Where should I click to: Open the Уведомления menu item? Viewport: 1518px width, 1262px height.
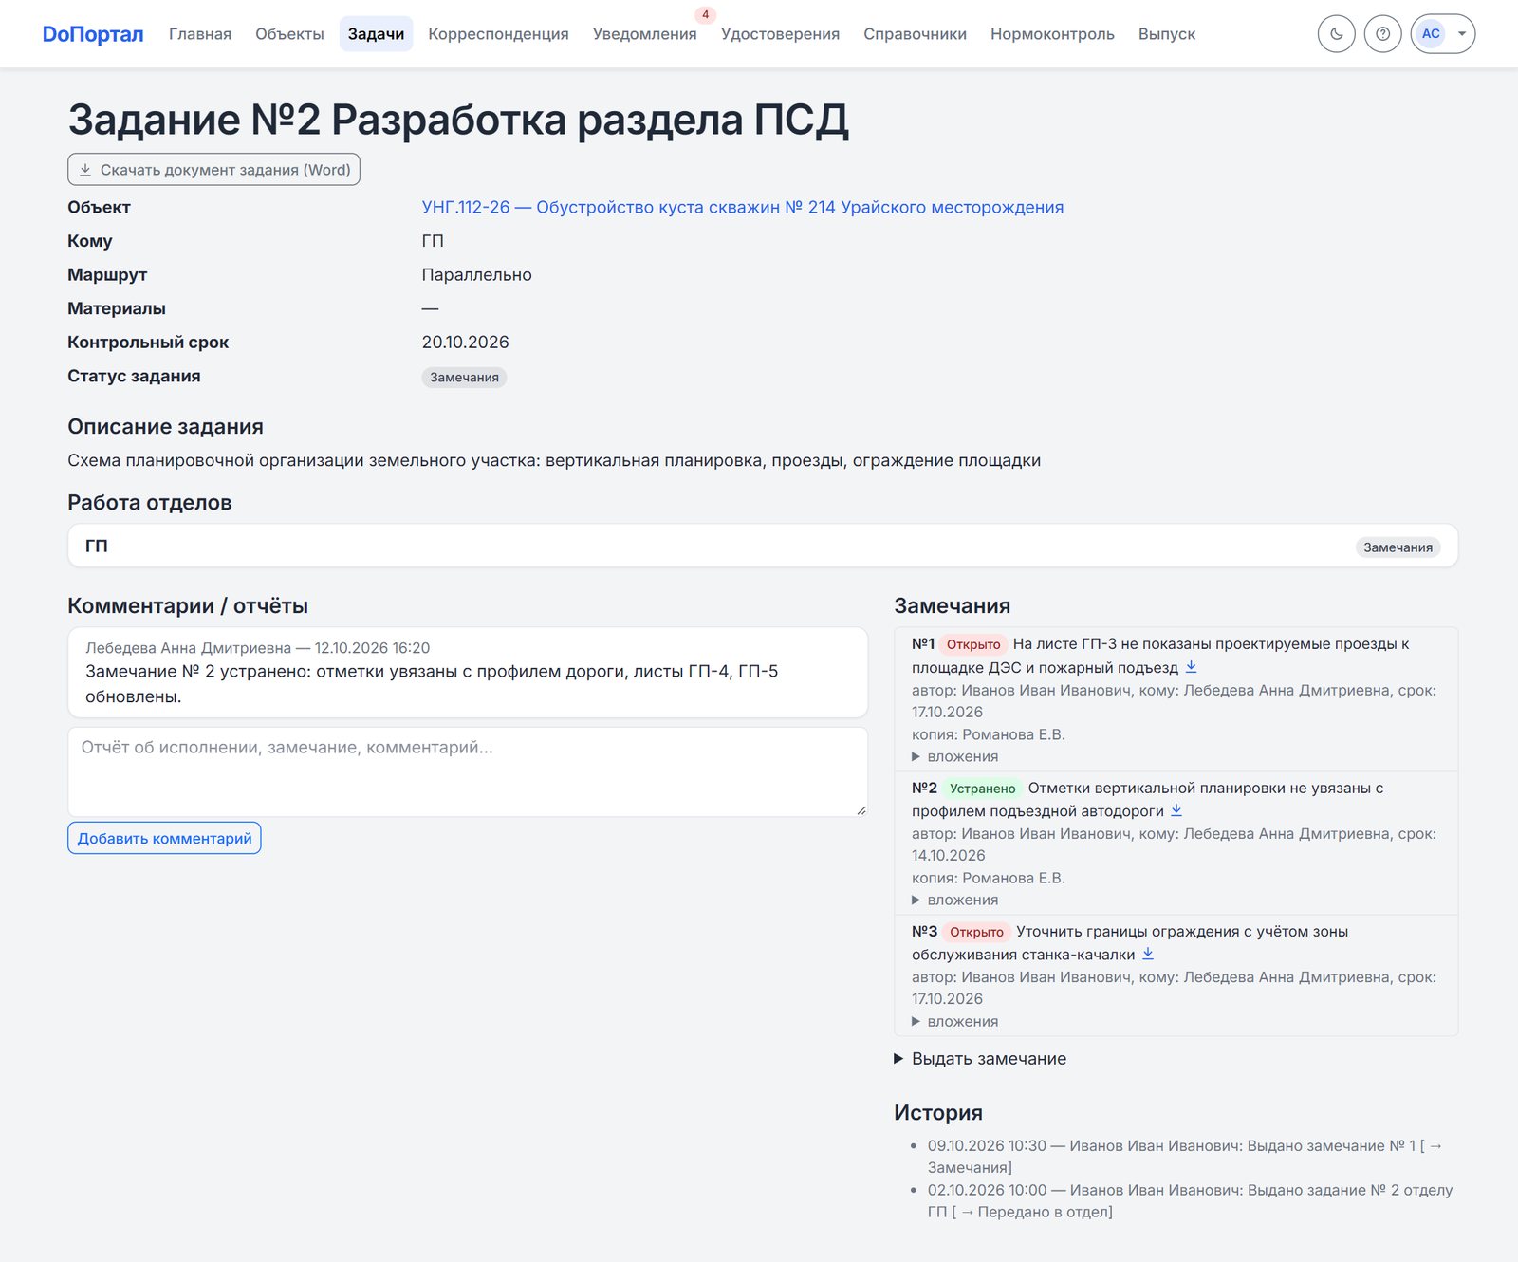point(645,34)
